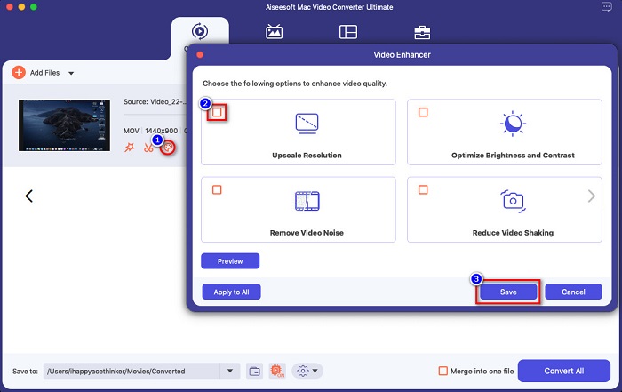Click the Remove Video Noise label

coord(307,233)
